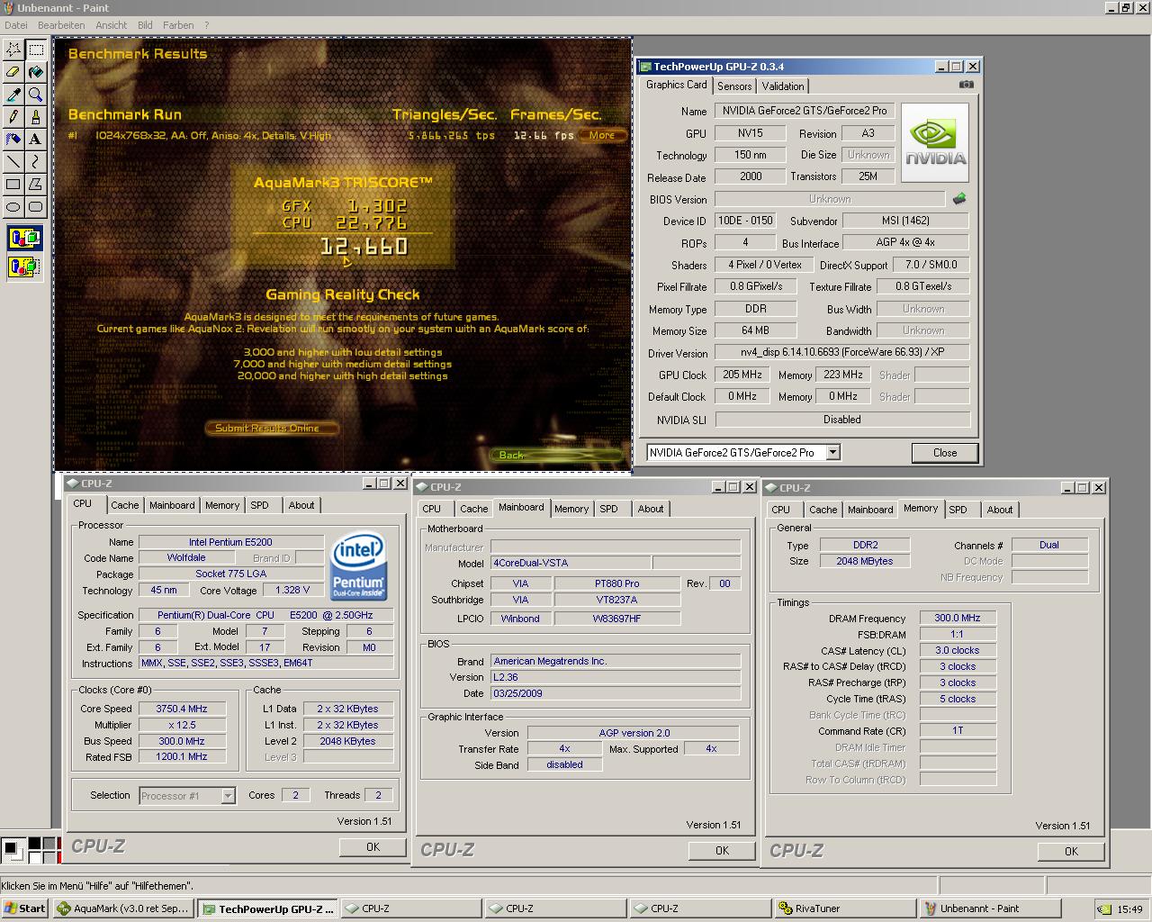Click the GPU-Z screenshot camera icon

click(966, 85)
